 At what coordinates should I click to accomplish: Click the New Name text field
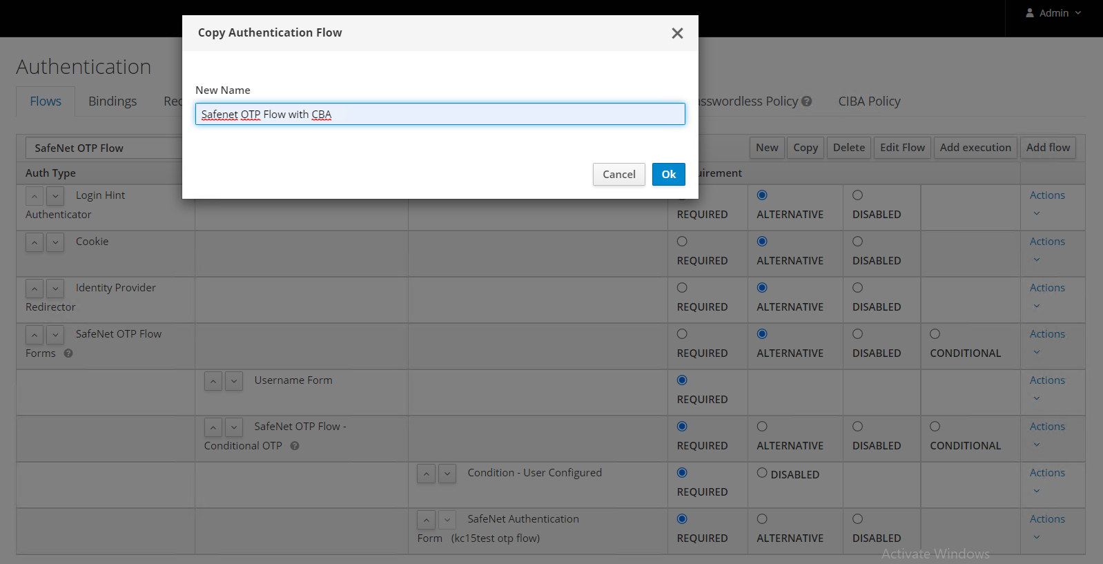[x=440, y=115]
